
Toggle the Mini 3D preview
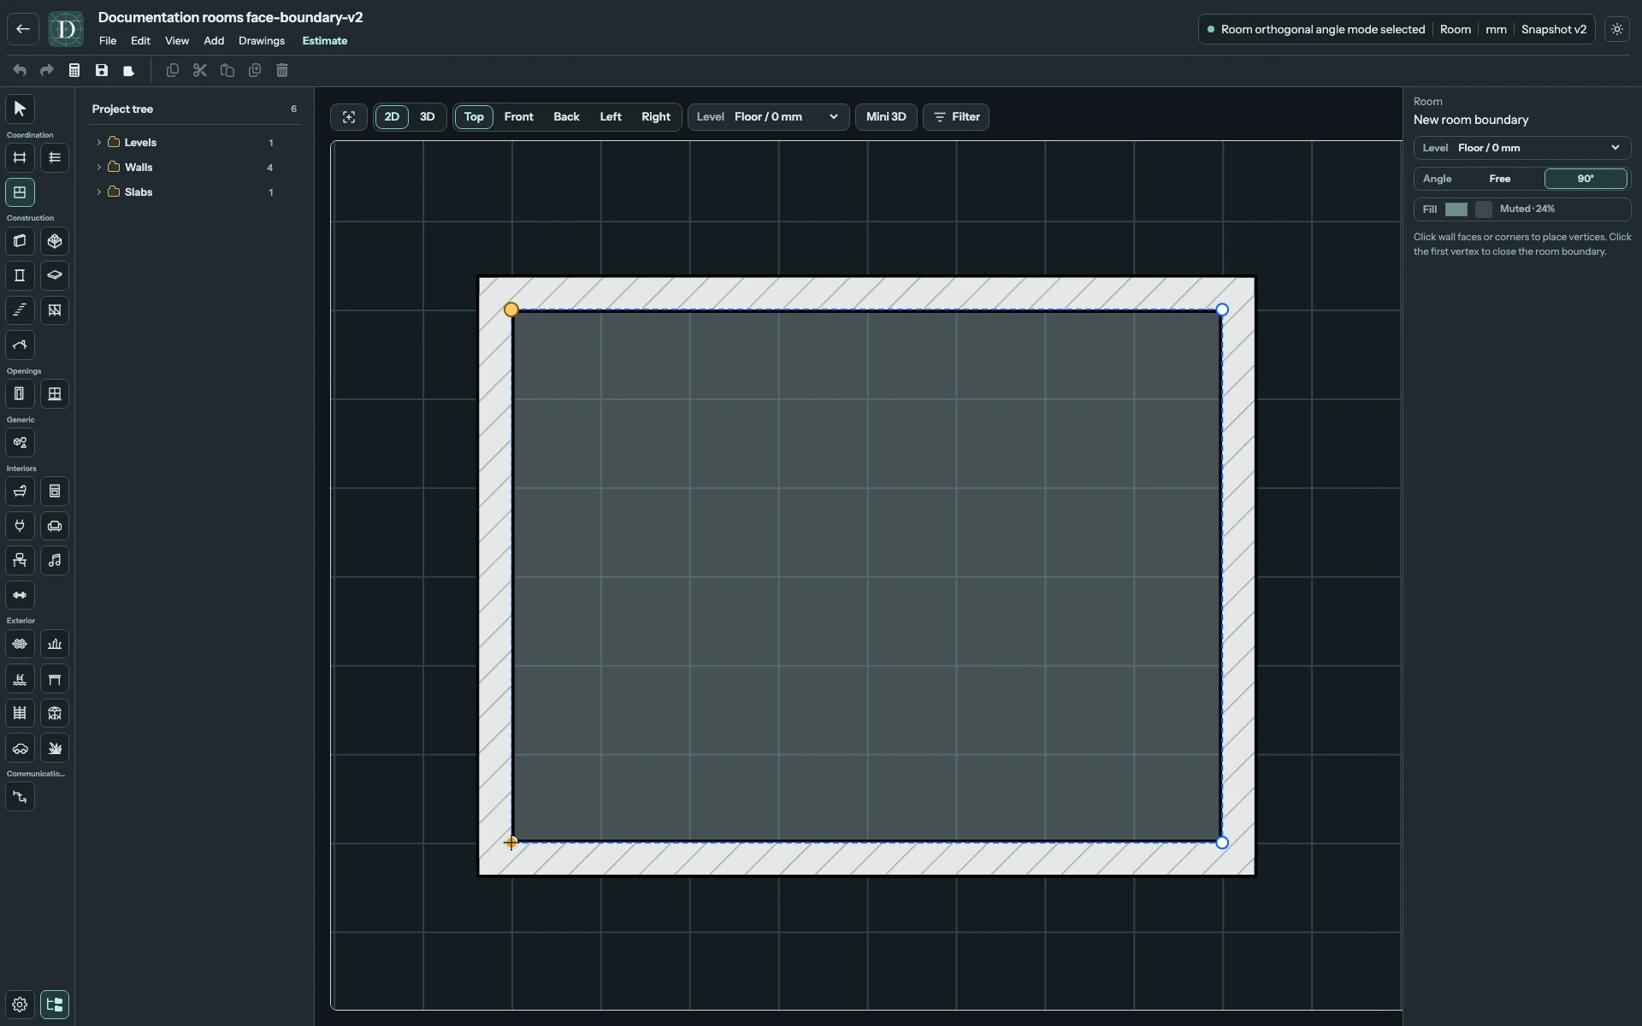click(886, 117)
